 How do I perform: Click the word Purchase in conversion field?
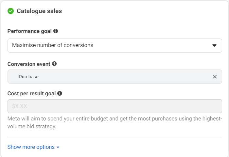click(x=29, y=77)
